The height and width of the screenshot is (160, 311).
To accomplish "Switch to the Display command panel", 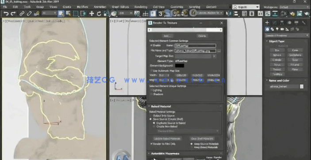I will click(x=296, y=22).
